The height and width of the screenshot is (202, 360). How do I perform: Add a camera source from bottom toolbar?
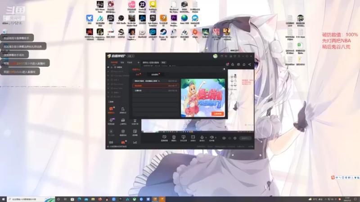click(x=174, y=138)
